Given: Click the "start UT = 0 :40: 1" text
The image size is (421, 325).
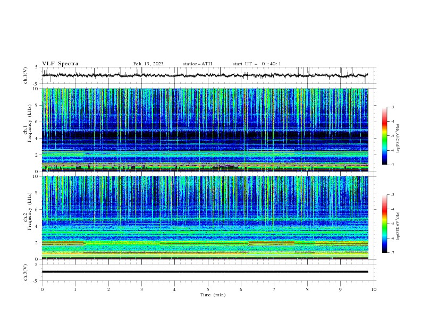Looking at the screenshot, I should click(x=257, y=64).
